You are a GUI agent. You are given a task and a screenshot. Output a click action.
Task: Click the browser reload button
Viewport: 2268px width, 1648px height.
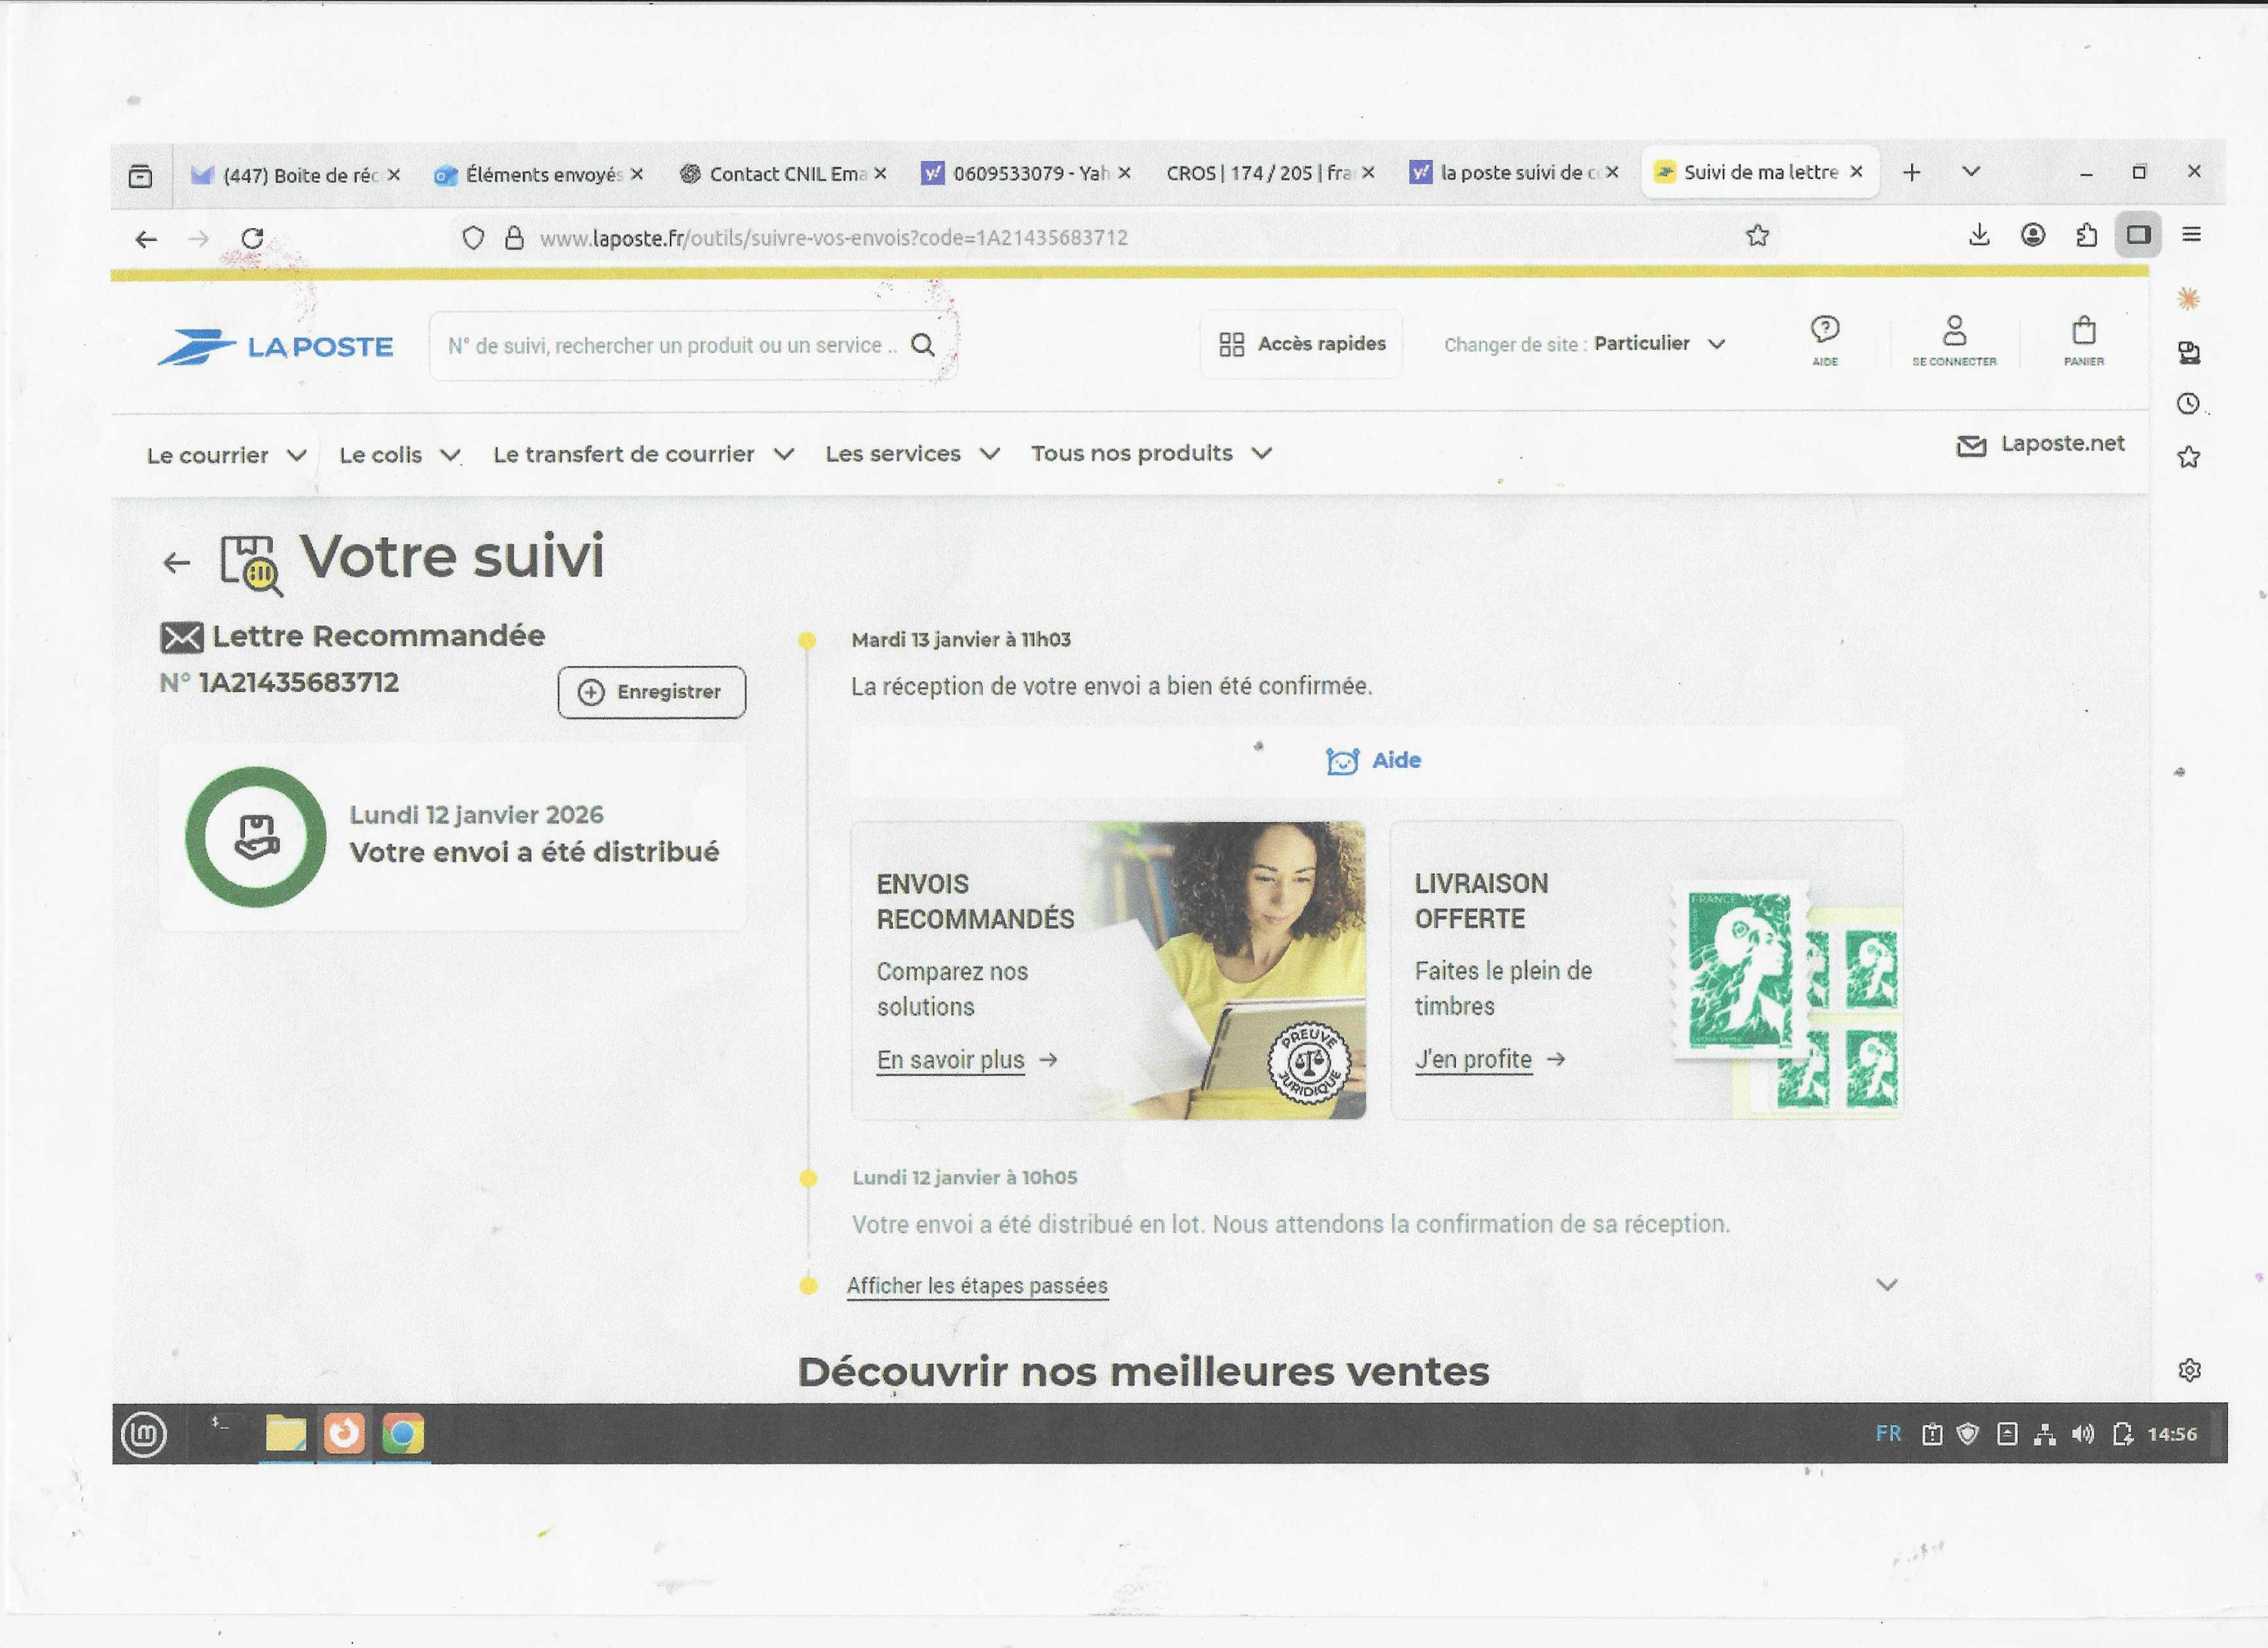point(252,239)
